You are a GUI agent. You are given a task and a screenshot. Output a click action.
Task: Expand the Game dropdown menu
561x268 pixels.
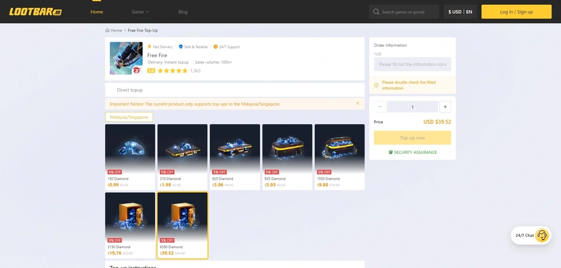(140, 12)
